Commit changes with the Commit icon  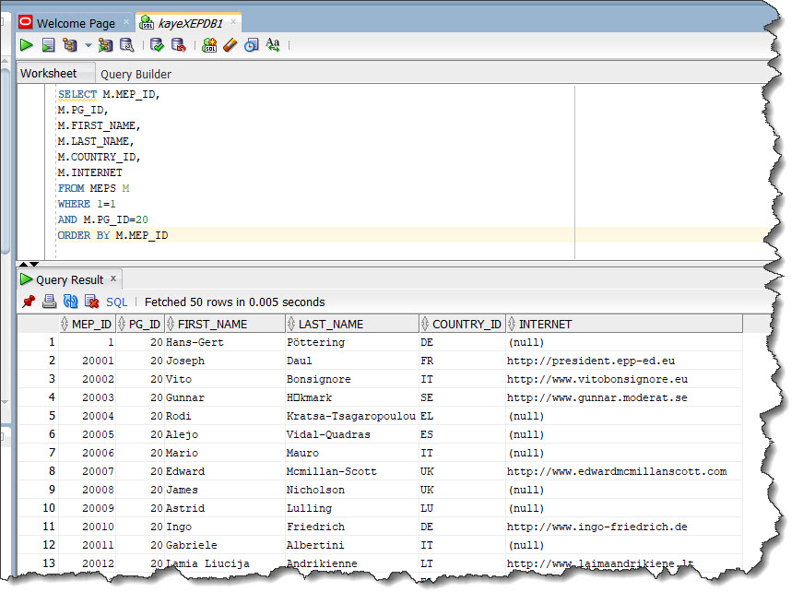tap(157, 45)
